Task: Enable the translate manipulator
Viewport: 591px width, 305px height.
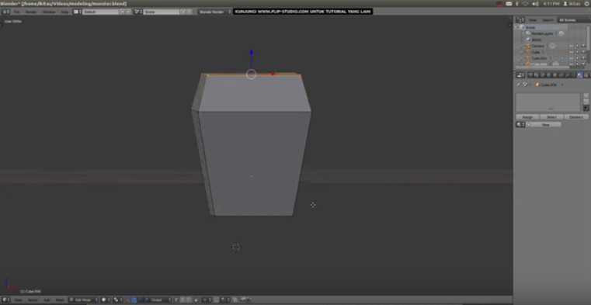Action: [x=134, y=300]
